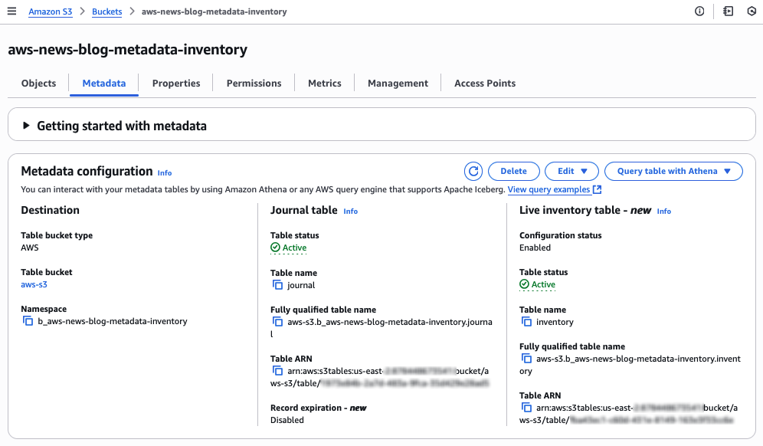Open the hamburger navigation menu
Screen dimensions: 763x446
pyautogui.click(x=11, y=11)
